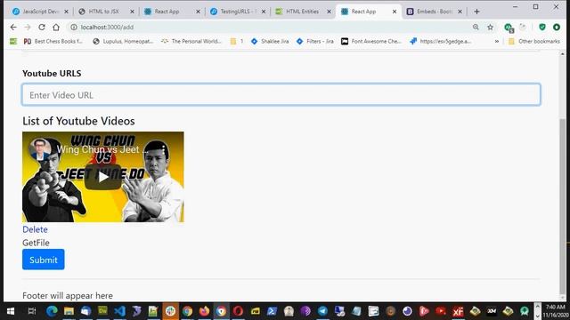
Task: Click the GetFile text
Action: (36, 243)
